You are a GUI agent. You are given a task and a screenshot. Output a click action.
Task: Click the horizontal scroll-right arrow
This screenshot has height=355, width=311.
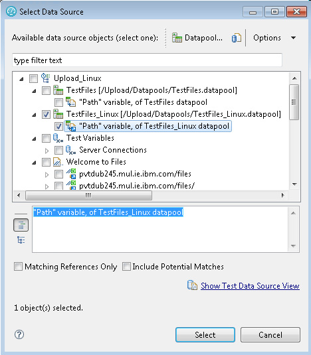point(282,195)
